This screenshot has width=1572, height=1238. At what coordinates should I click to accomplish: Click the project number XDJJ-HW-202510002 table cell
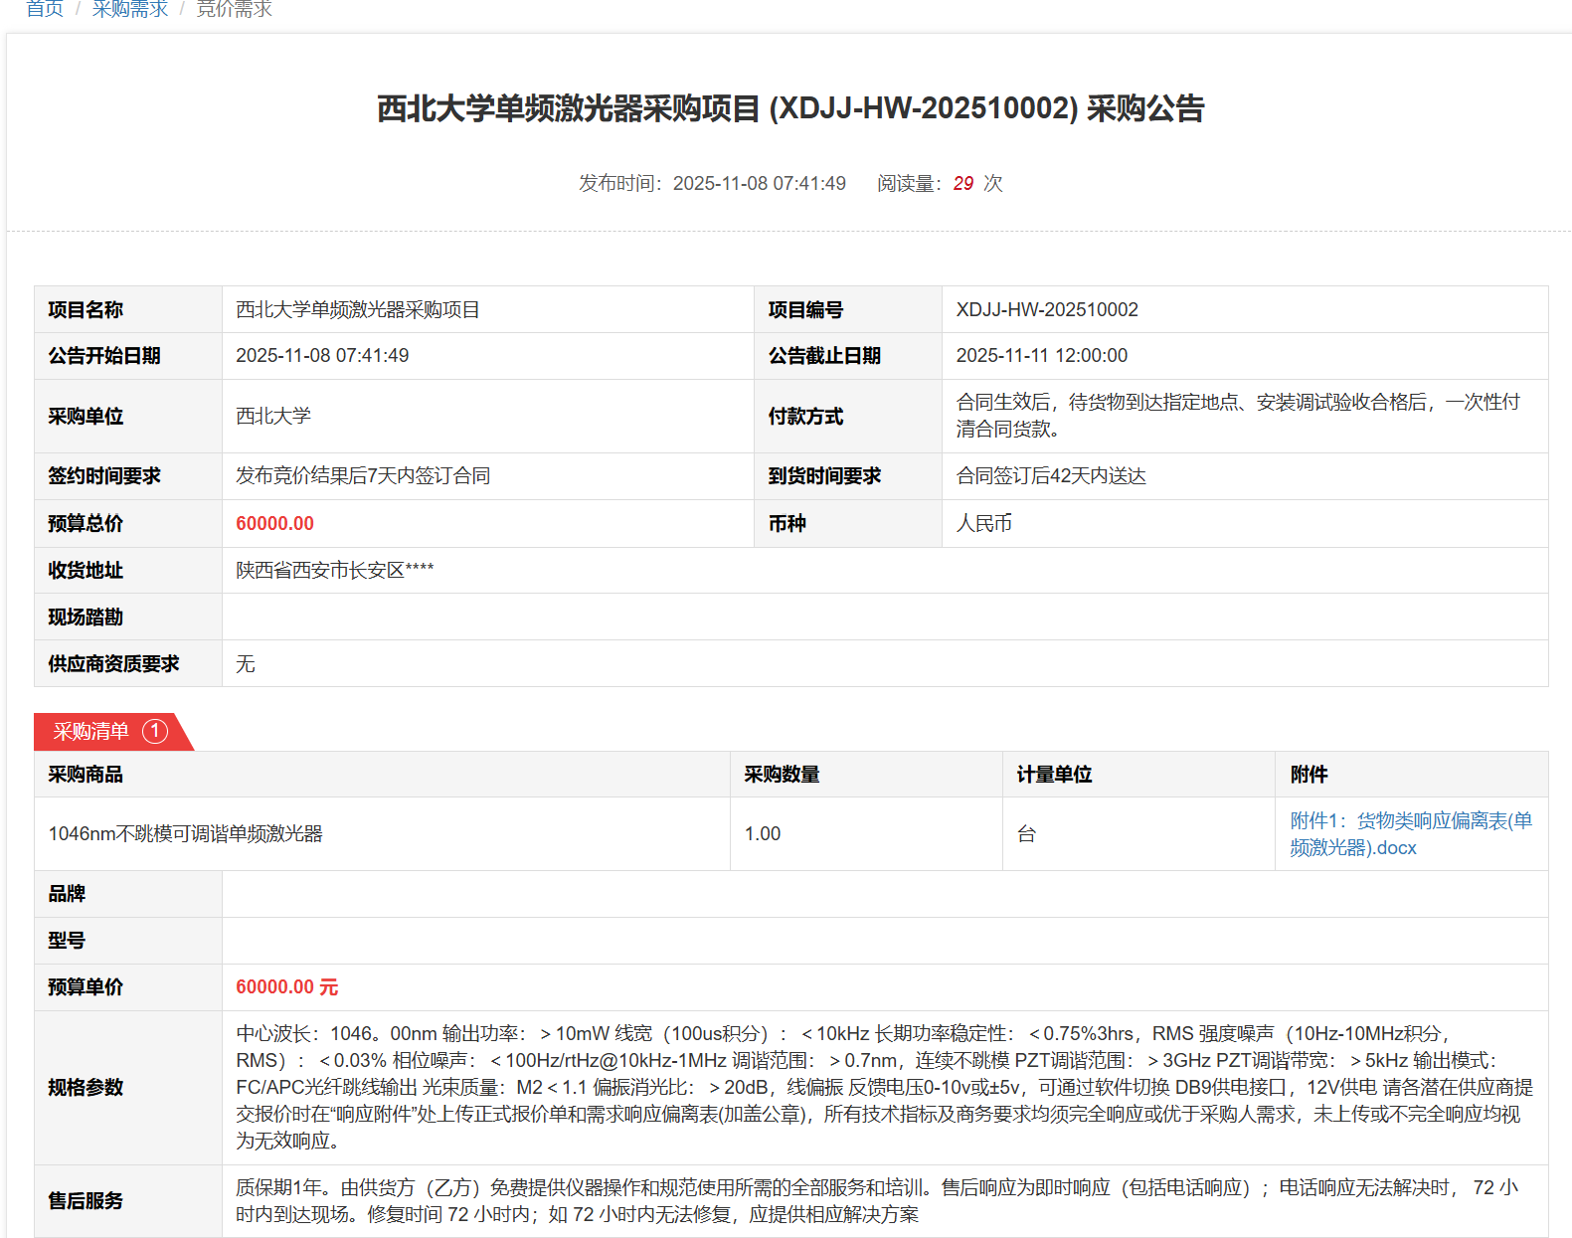click(x=1047, y=310)
